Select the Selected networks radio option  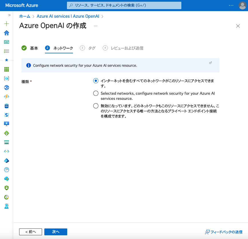pos(96,93)
